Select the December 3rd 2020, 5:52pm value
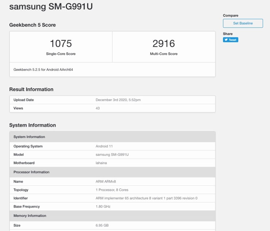270x231 pixels. click(118, 100)
